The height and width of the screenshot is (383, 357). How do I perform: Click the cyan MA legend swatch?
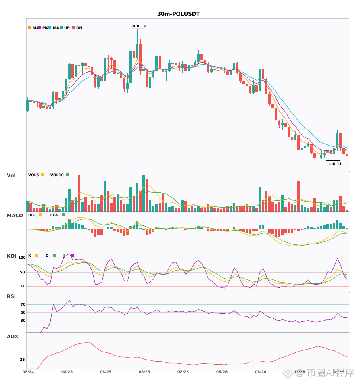tap(49, 28)
